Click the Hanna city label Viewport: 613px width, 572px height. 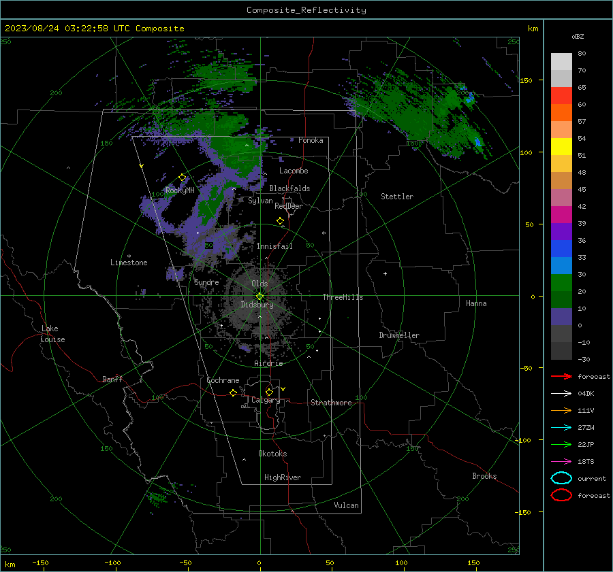[476, 303]
